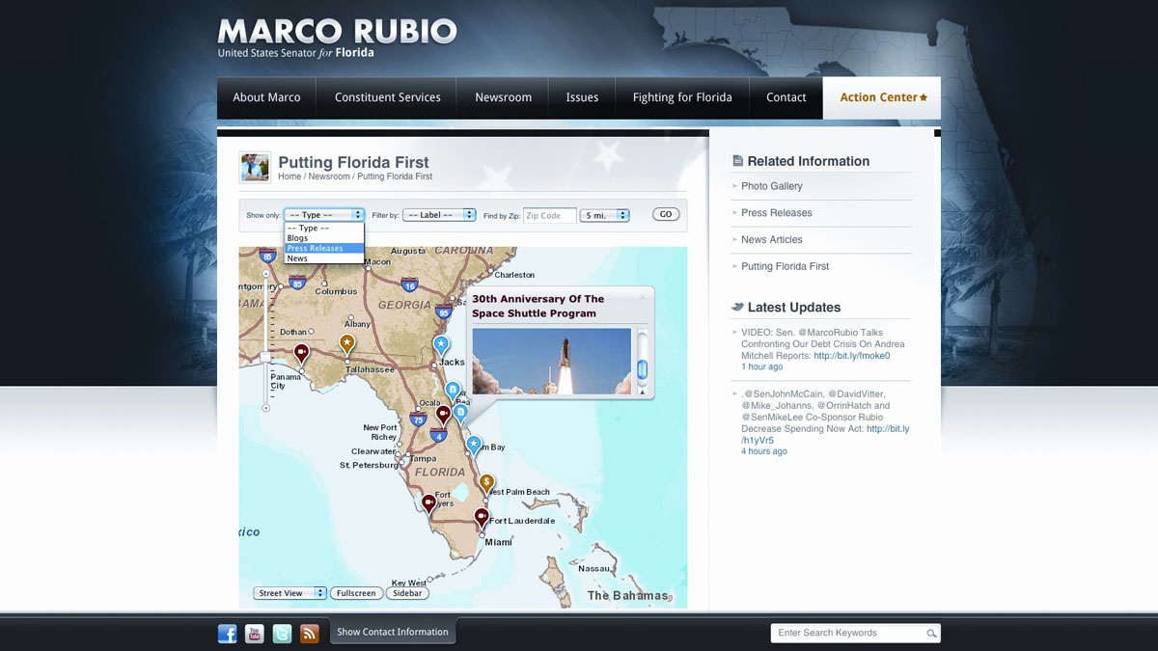Collapse the Show only Type dropdown
The width and height of the screenshot is (1158, 651).
coord(324,215)
